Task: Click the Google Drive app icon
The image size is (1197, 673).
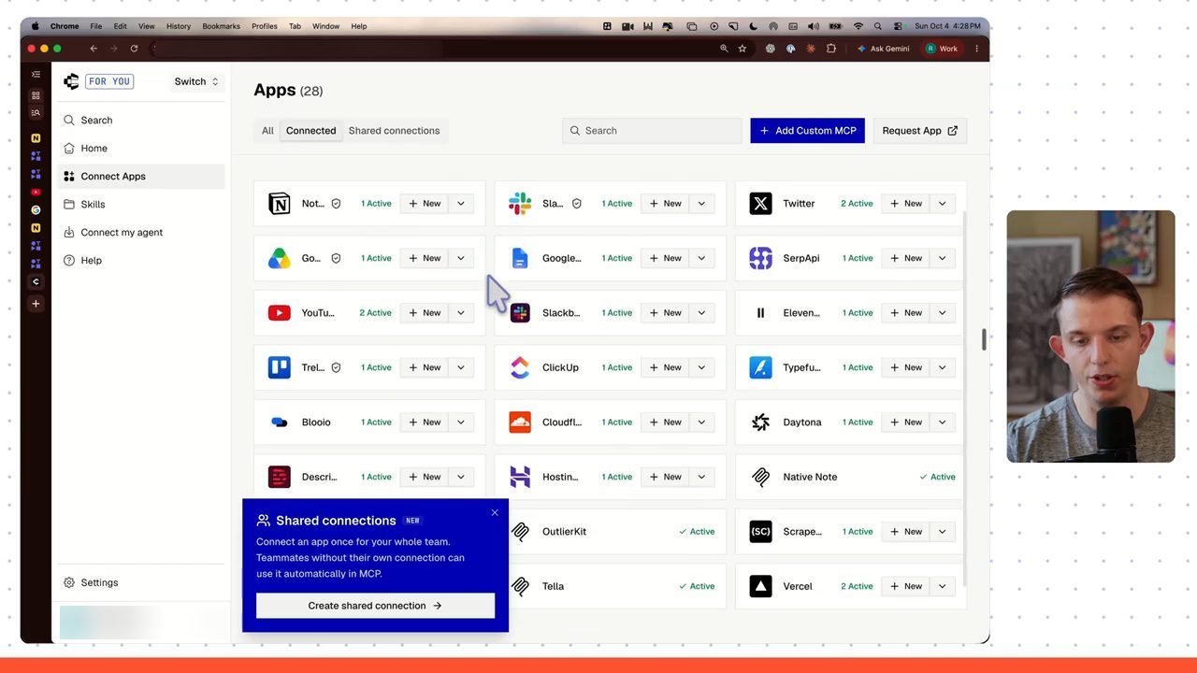Action: 279,258
